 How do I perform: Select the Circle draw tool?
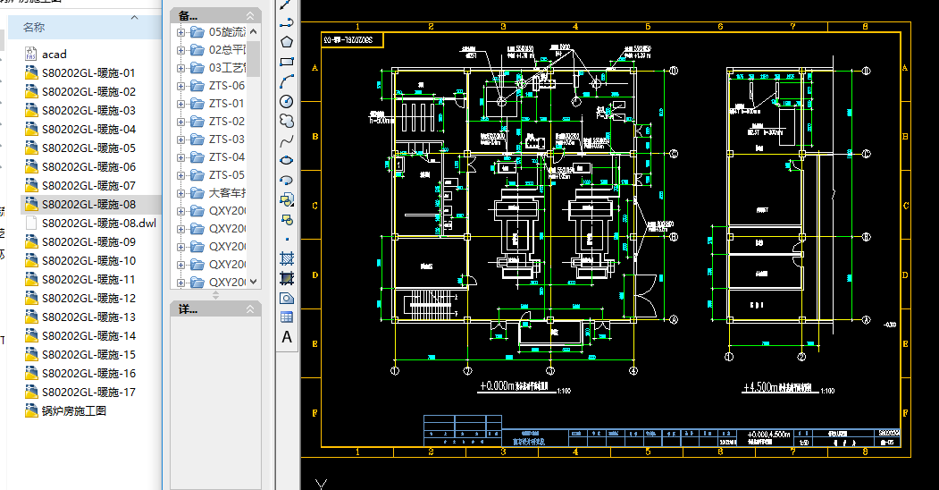coord(287,101)
